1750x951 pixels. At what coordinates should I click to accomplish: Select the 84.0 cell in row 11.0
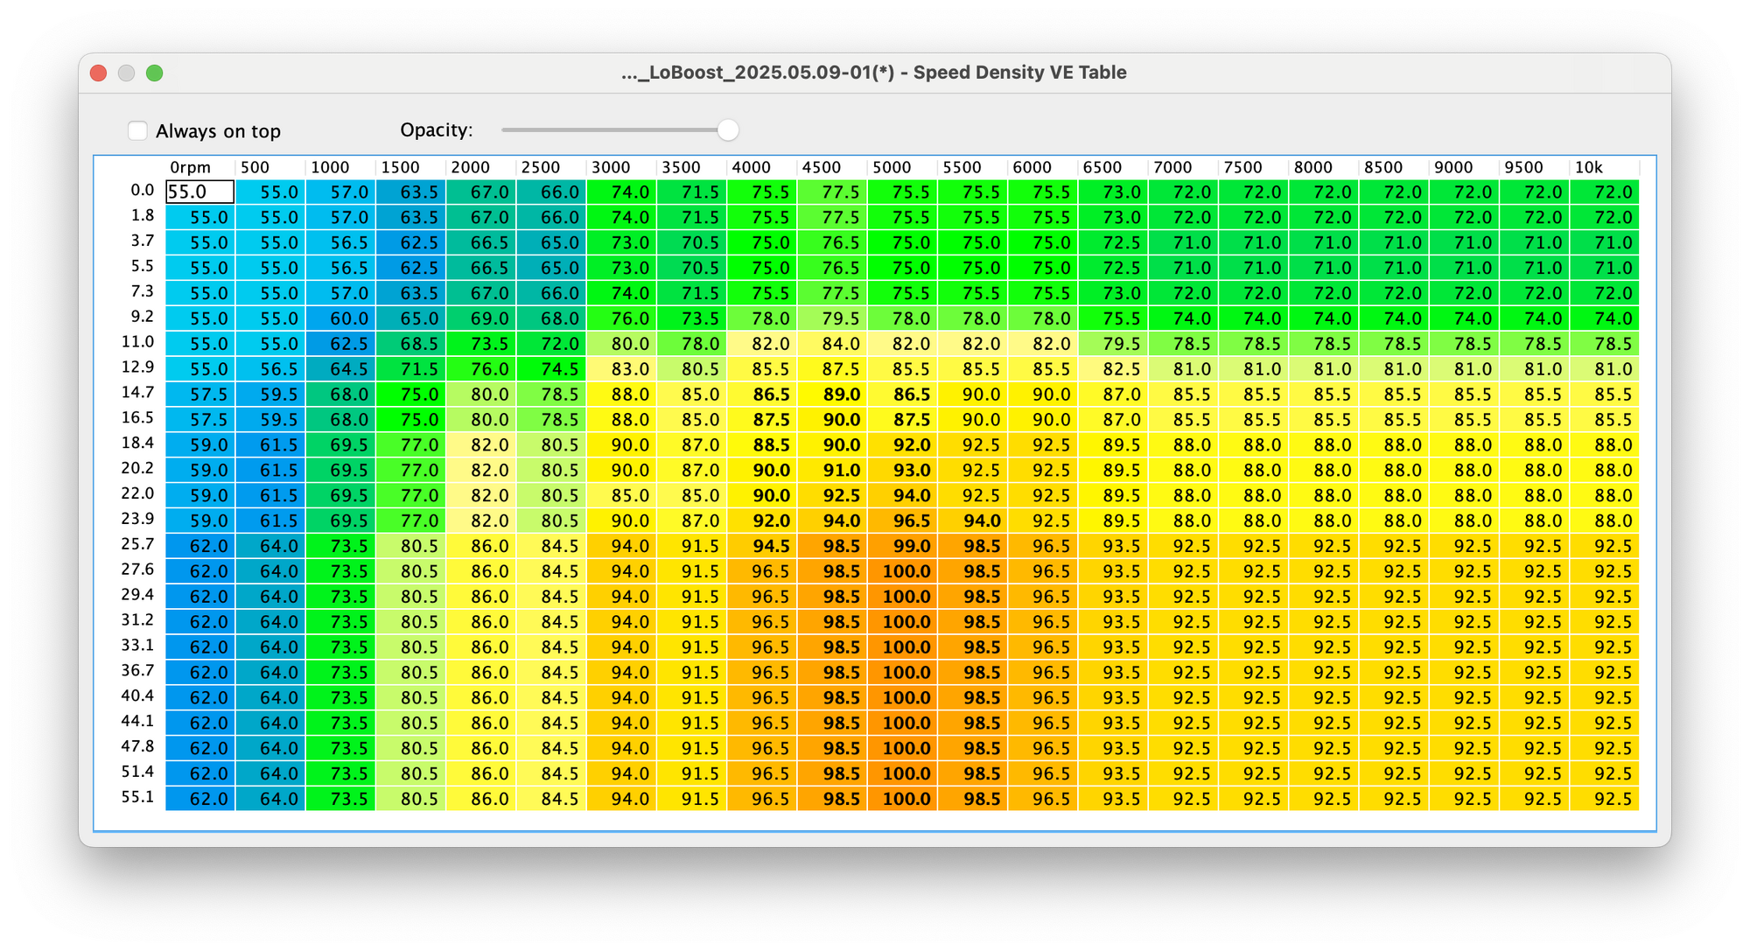click(x=832, y=344)
